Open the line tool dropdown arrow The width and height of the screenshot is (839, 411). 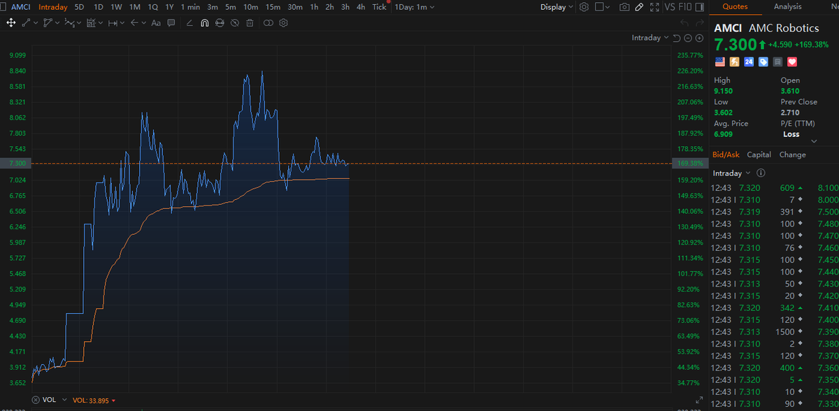point(36,22)
